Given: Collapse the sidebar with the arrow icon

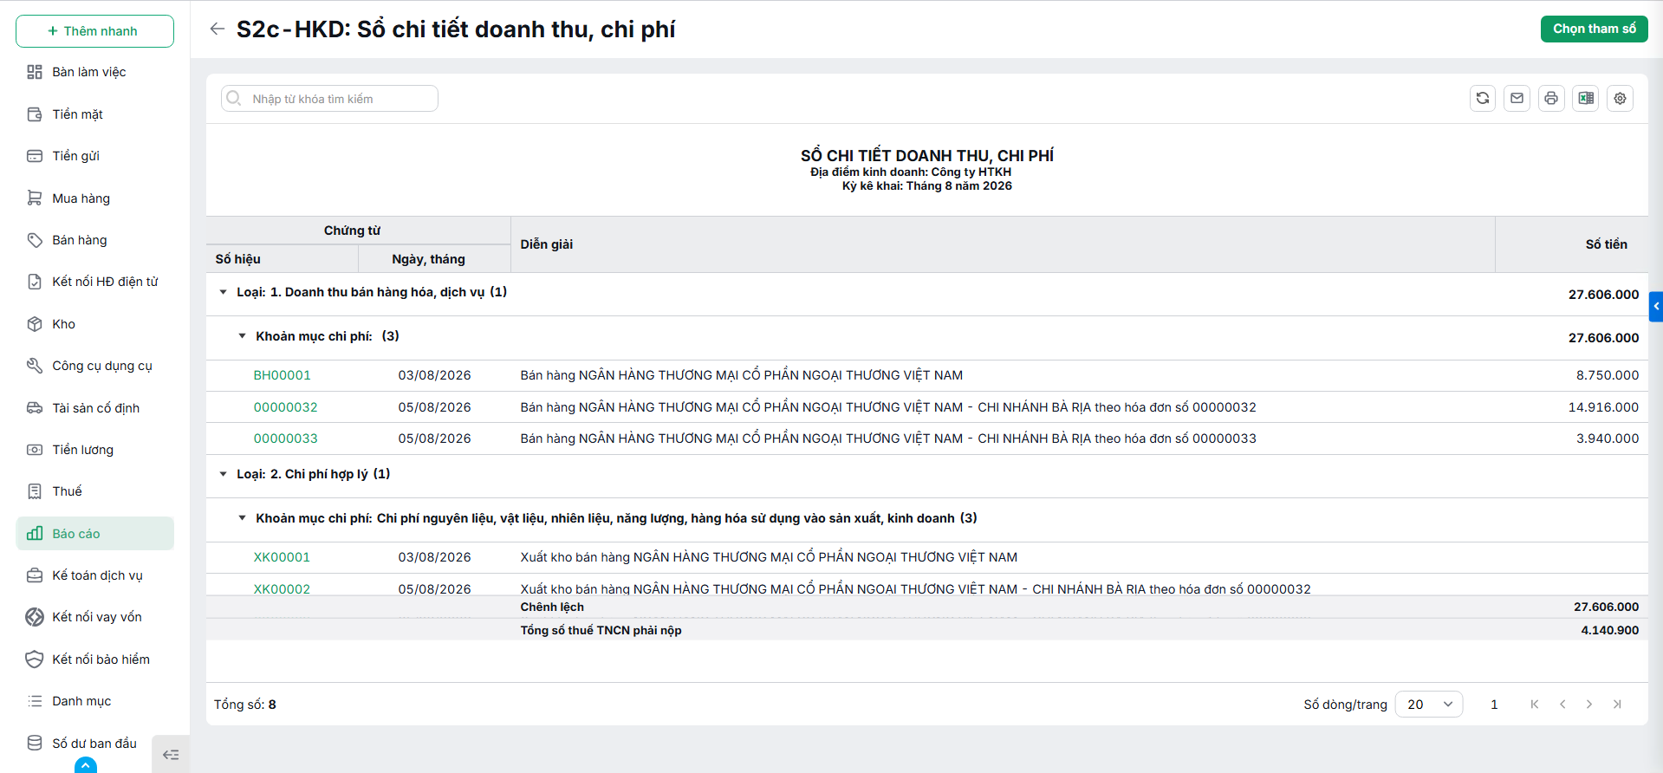Looking at the screenshot, I should click(x=171, y=755).
